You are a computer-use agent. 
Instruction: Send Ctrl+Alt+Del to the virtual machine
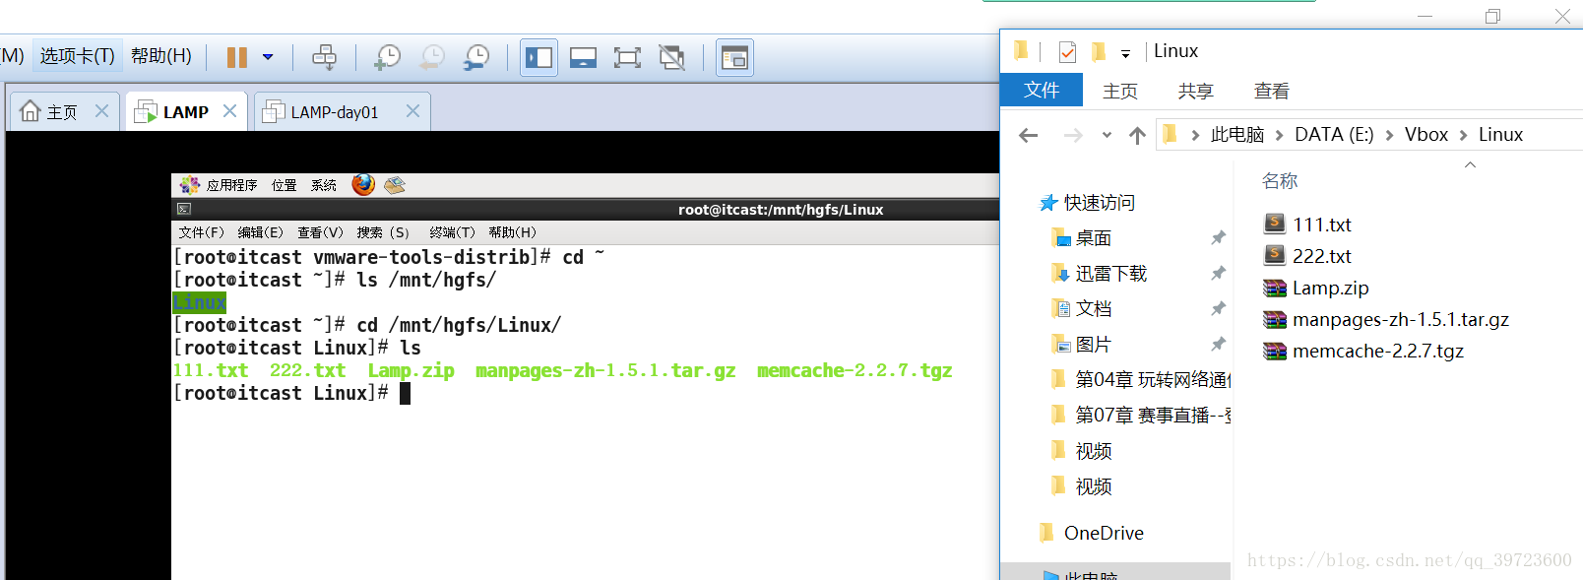click(324, 57)
